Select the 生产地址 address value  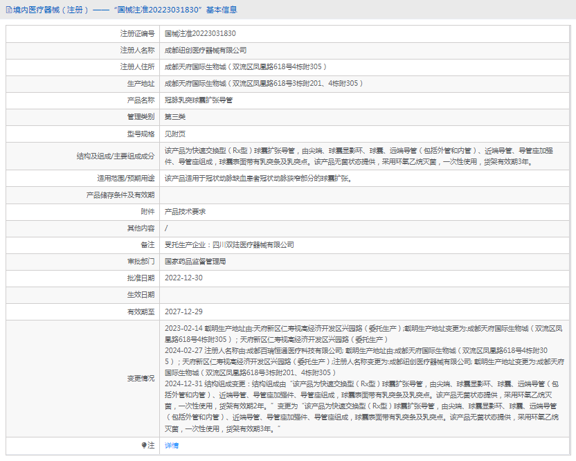[264, 83]
